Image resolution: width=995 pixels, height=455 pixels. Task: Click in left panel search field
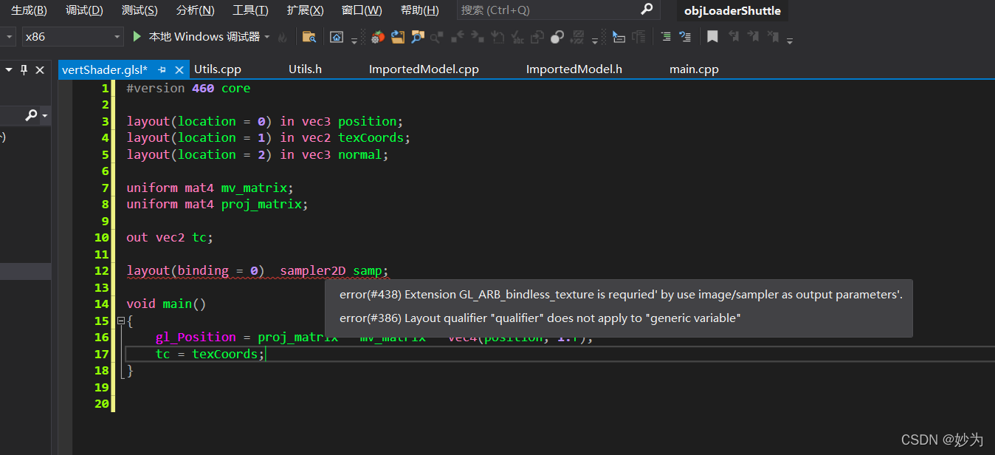click(x=12, y=115)
